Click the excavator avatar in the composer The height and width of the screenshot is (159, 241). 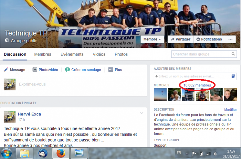pos(10,84)
